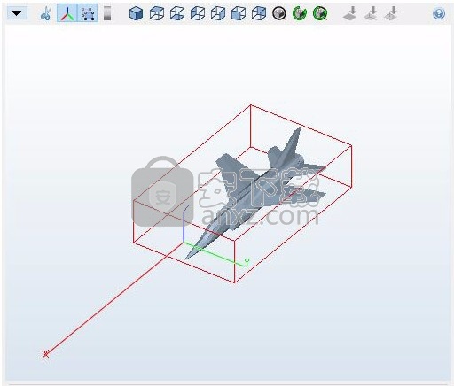Click the blue Z axis label
The width and height of the screenshot is (454, 386).
coord(186,208)
